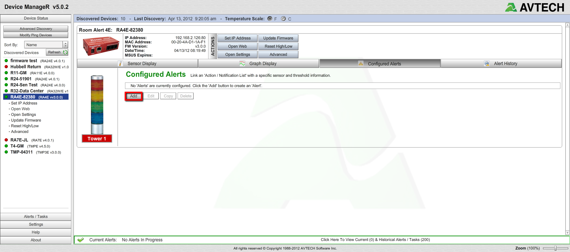Click the graph icon on Graph Display
The image size is (570, 252).
pyautogui.click(x=242, y=64)
